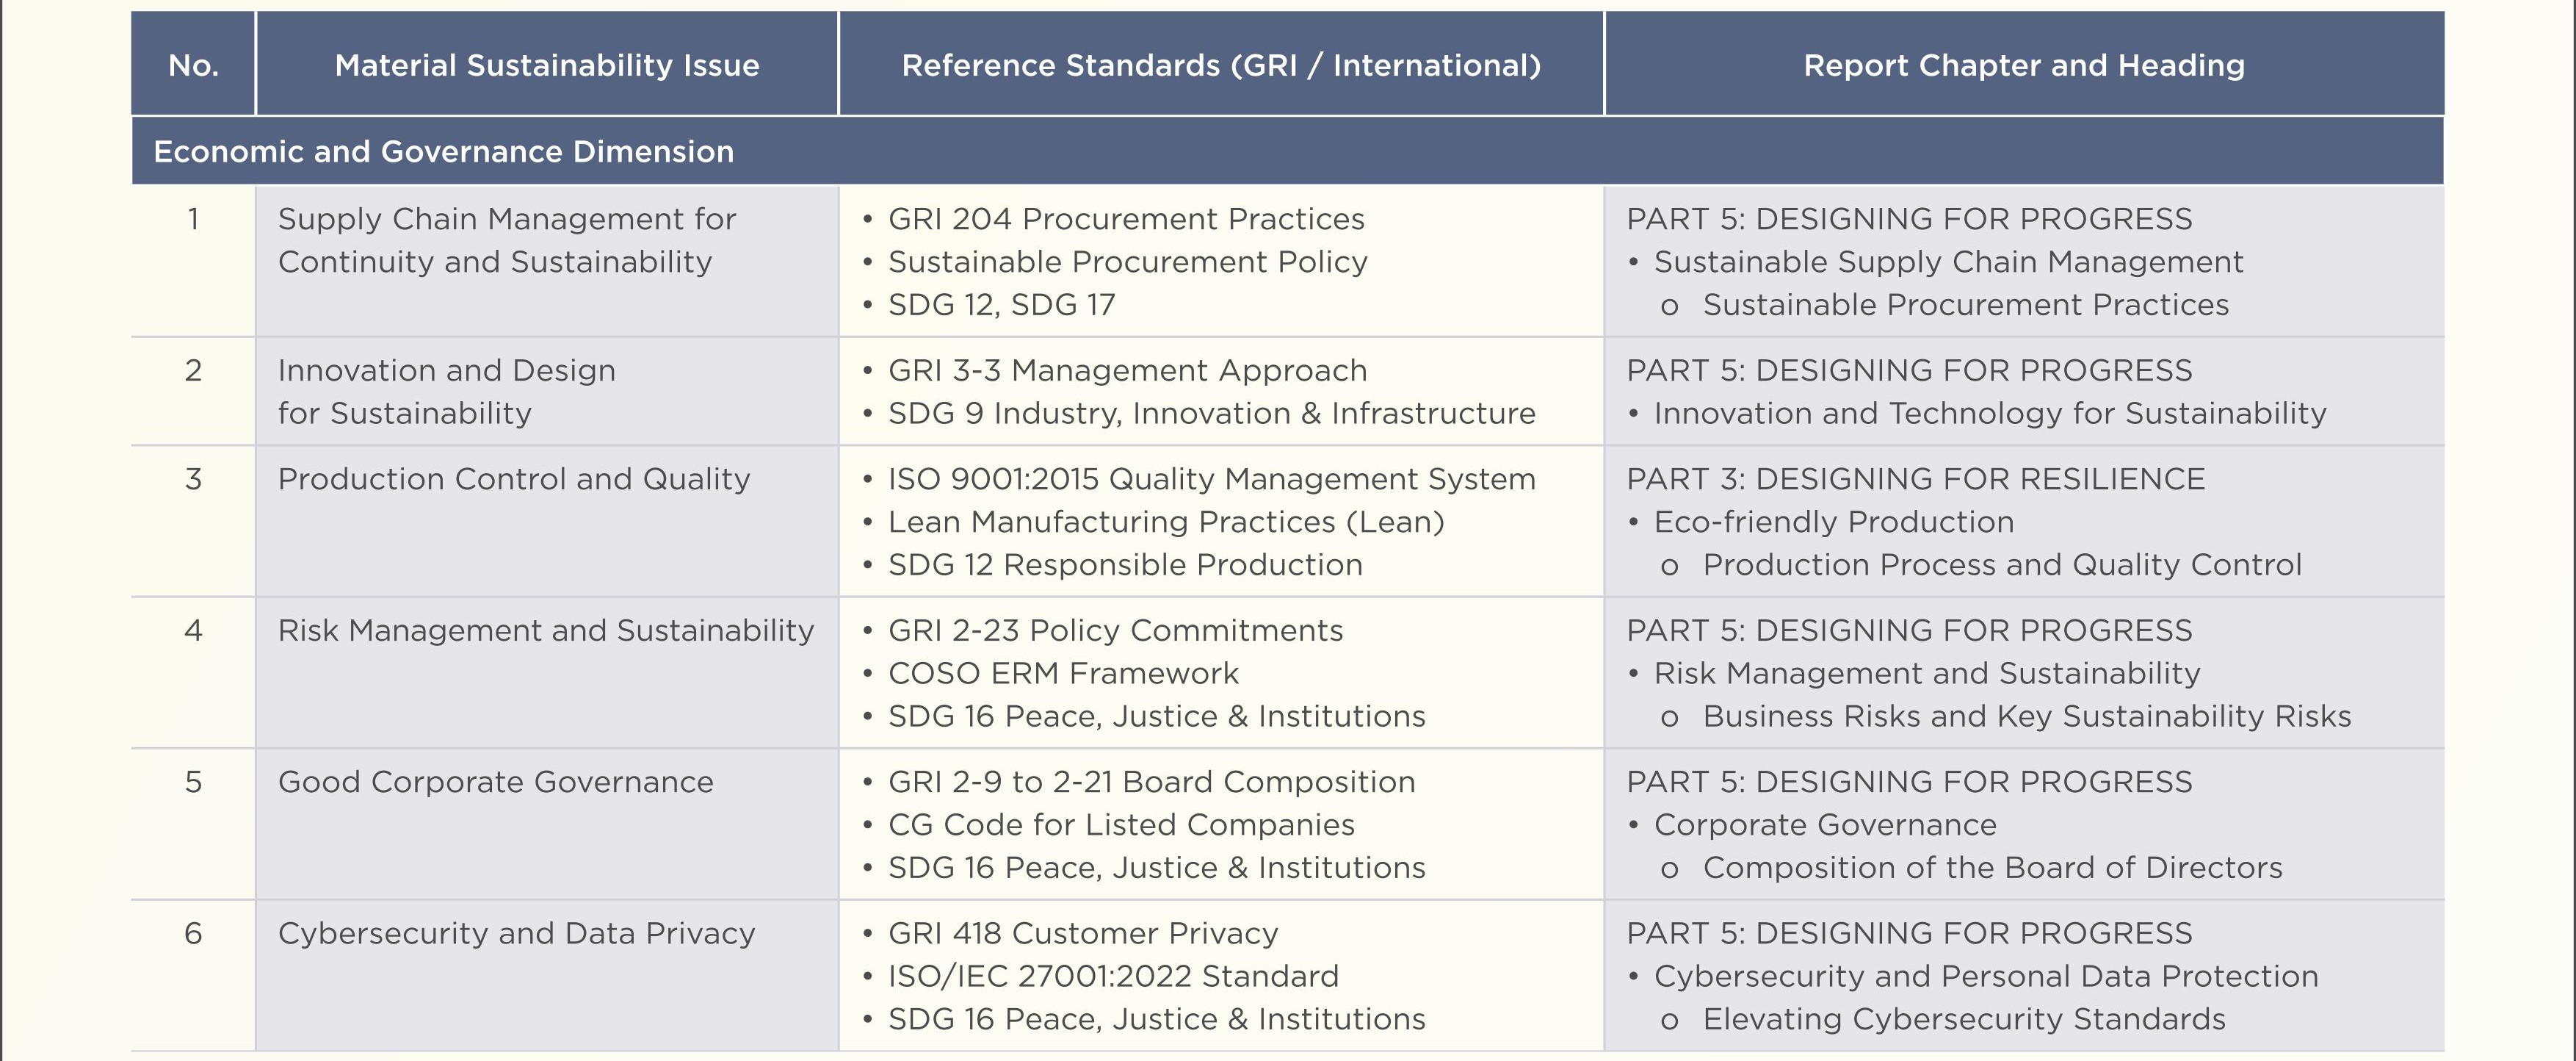Click 'GRI 204 Procurement Practices' bullet
Image resolution: width=2576 pixels, height=1061 pixels.
[x=1126, y=218]
